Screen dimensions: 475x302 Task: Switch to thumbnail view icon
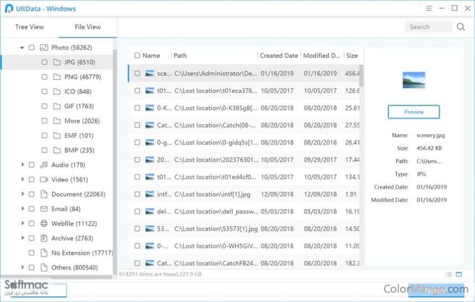459,275
